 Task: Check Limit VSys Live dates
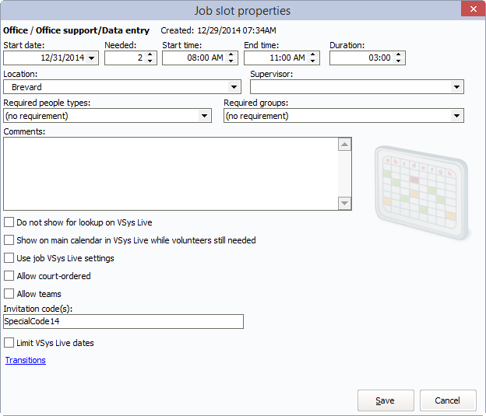point(9,343)
